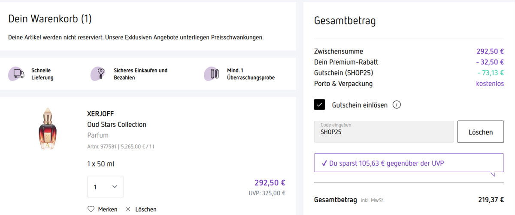Viewport: 515px width, 215px height.
Task: Click the voucher code field containing SHOP25
Action: click(x=384, y=131)
